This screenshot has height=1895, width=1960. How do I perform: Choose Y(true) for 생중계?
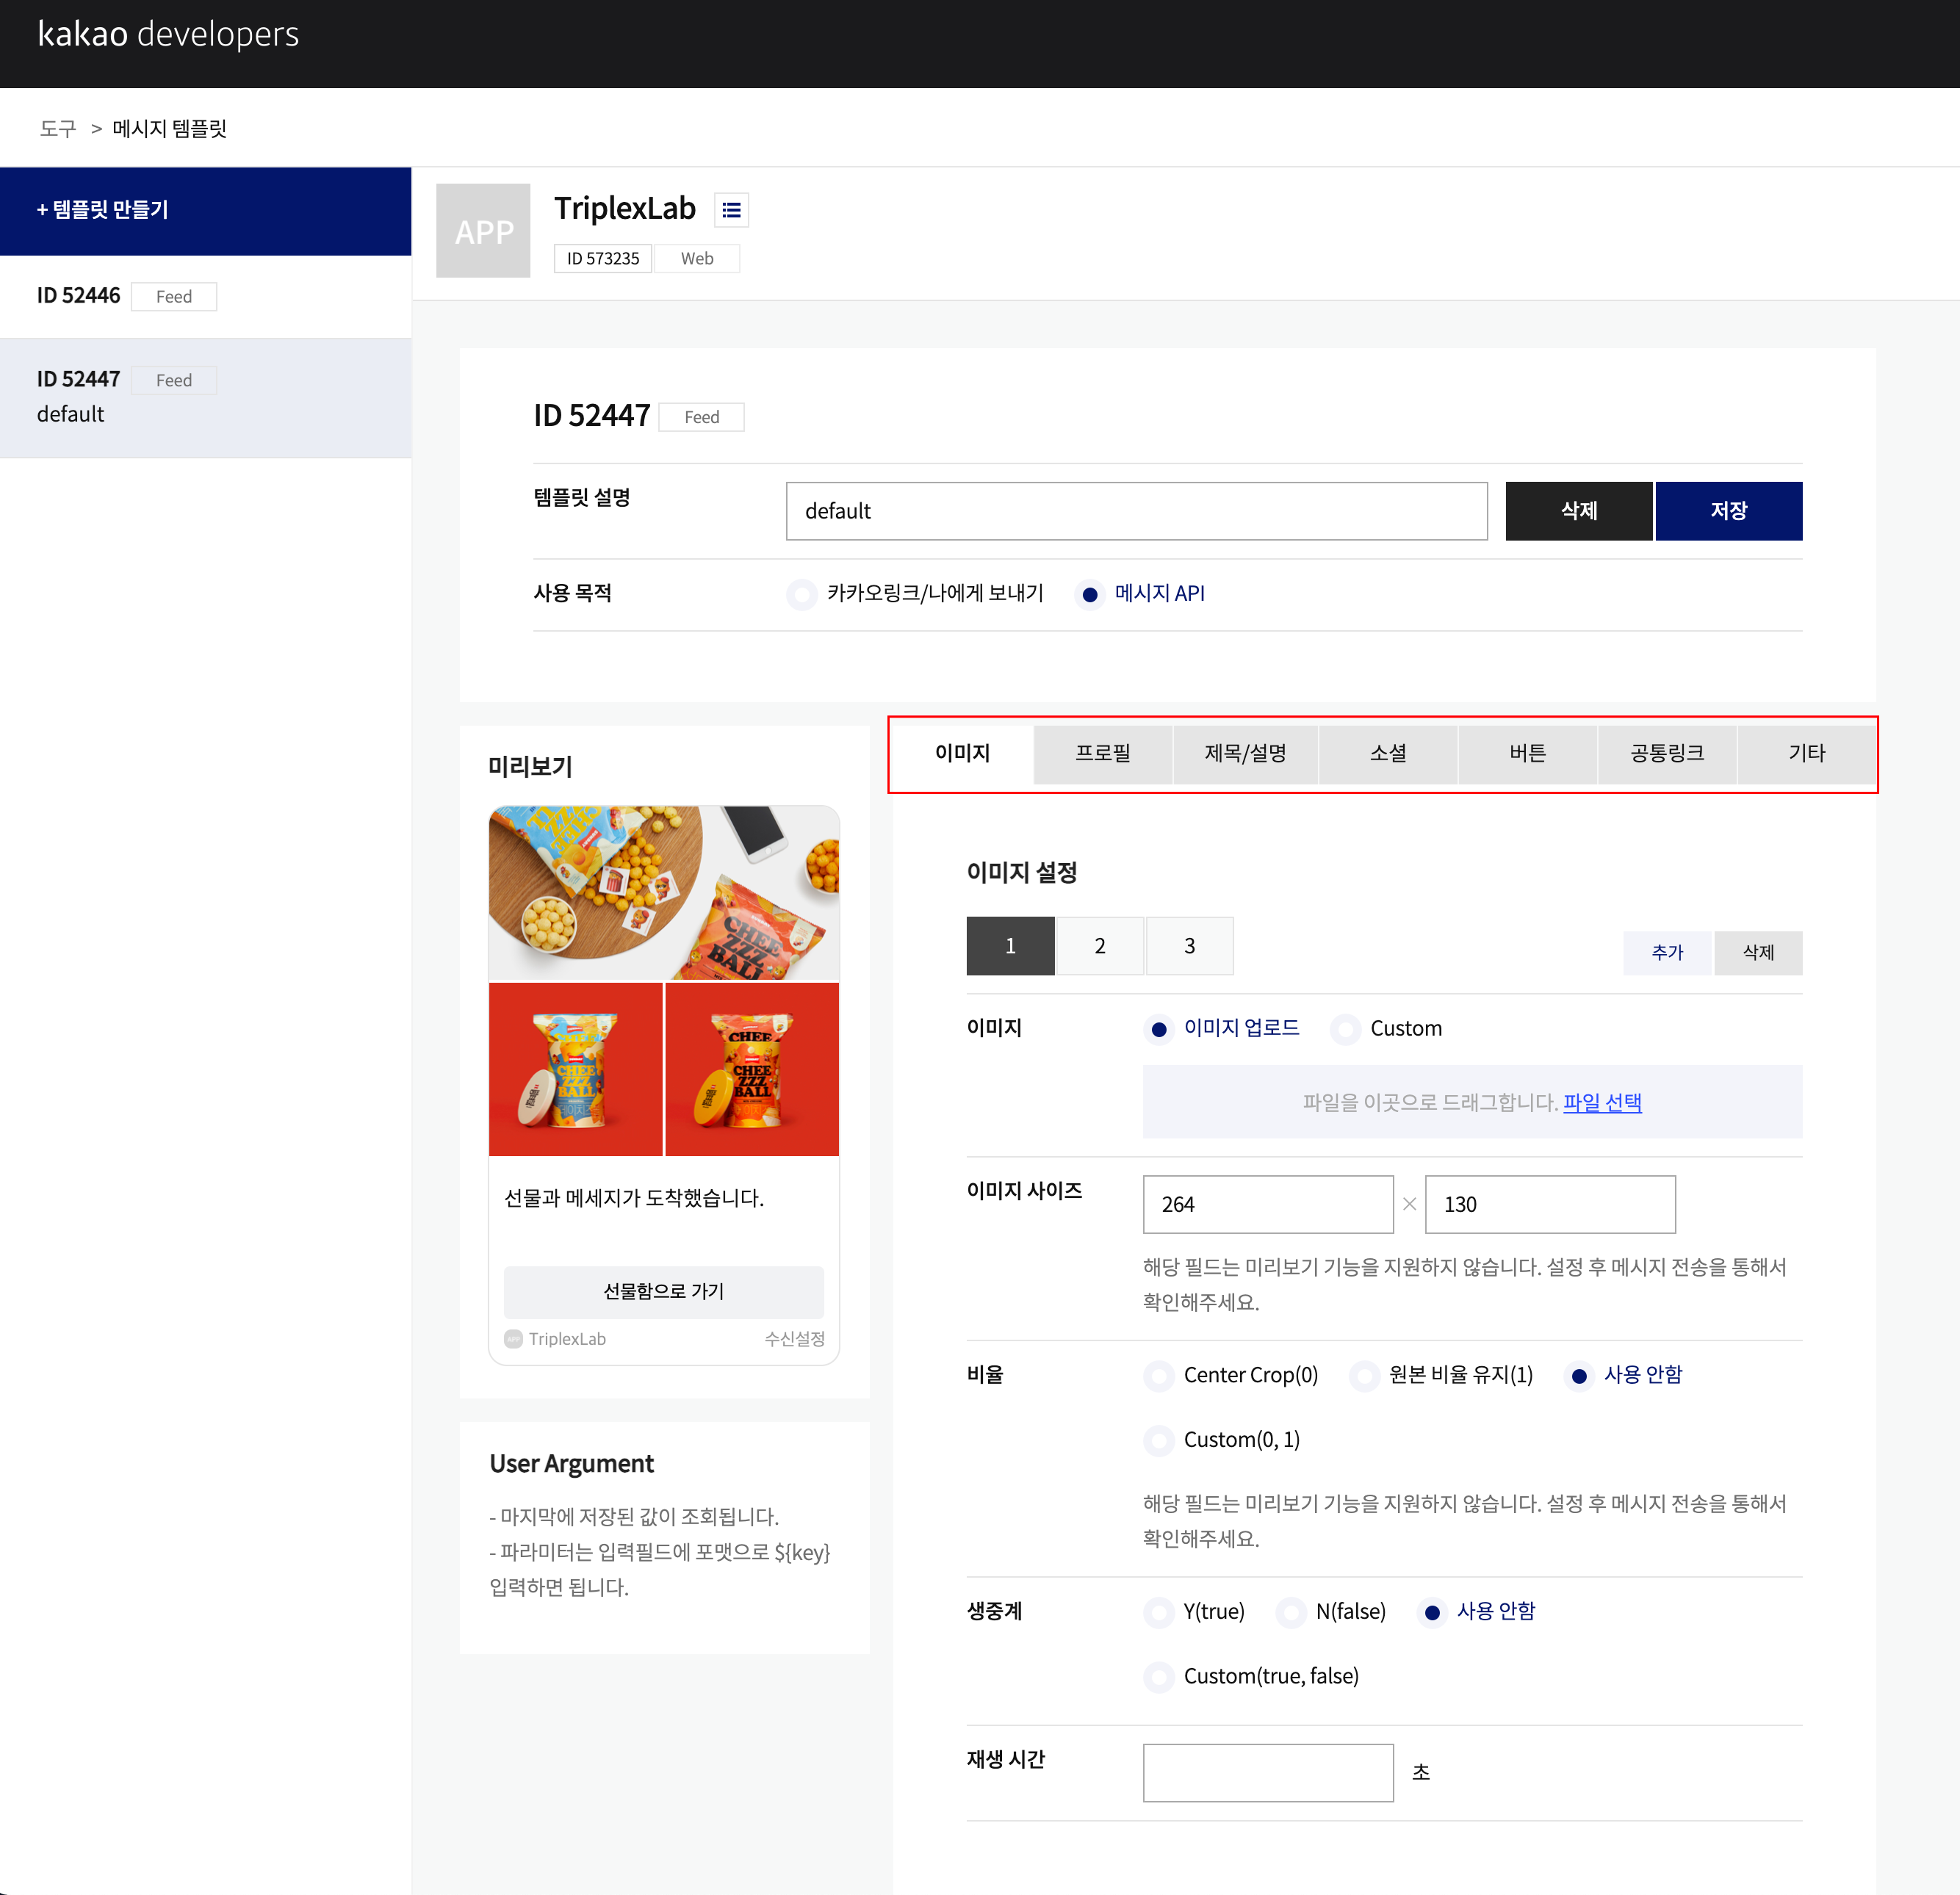tap(1158, 1612)
